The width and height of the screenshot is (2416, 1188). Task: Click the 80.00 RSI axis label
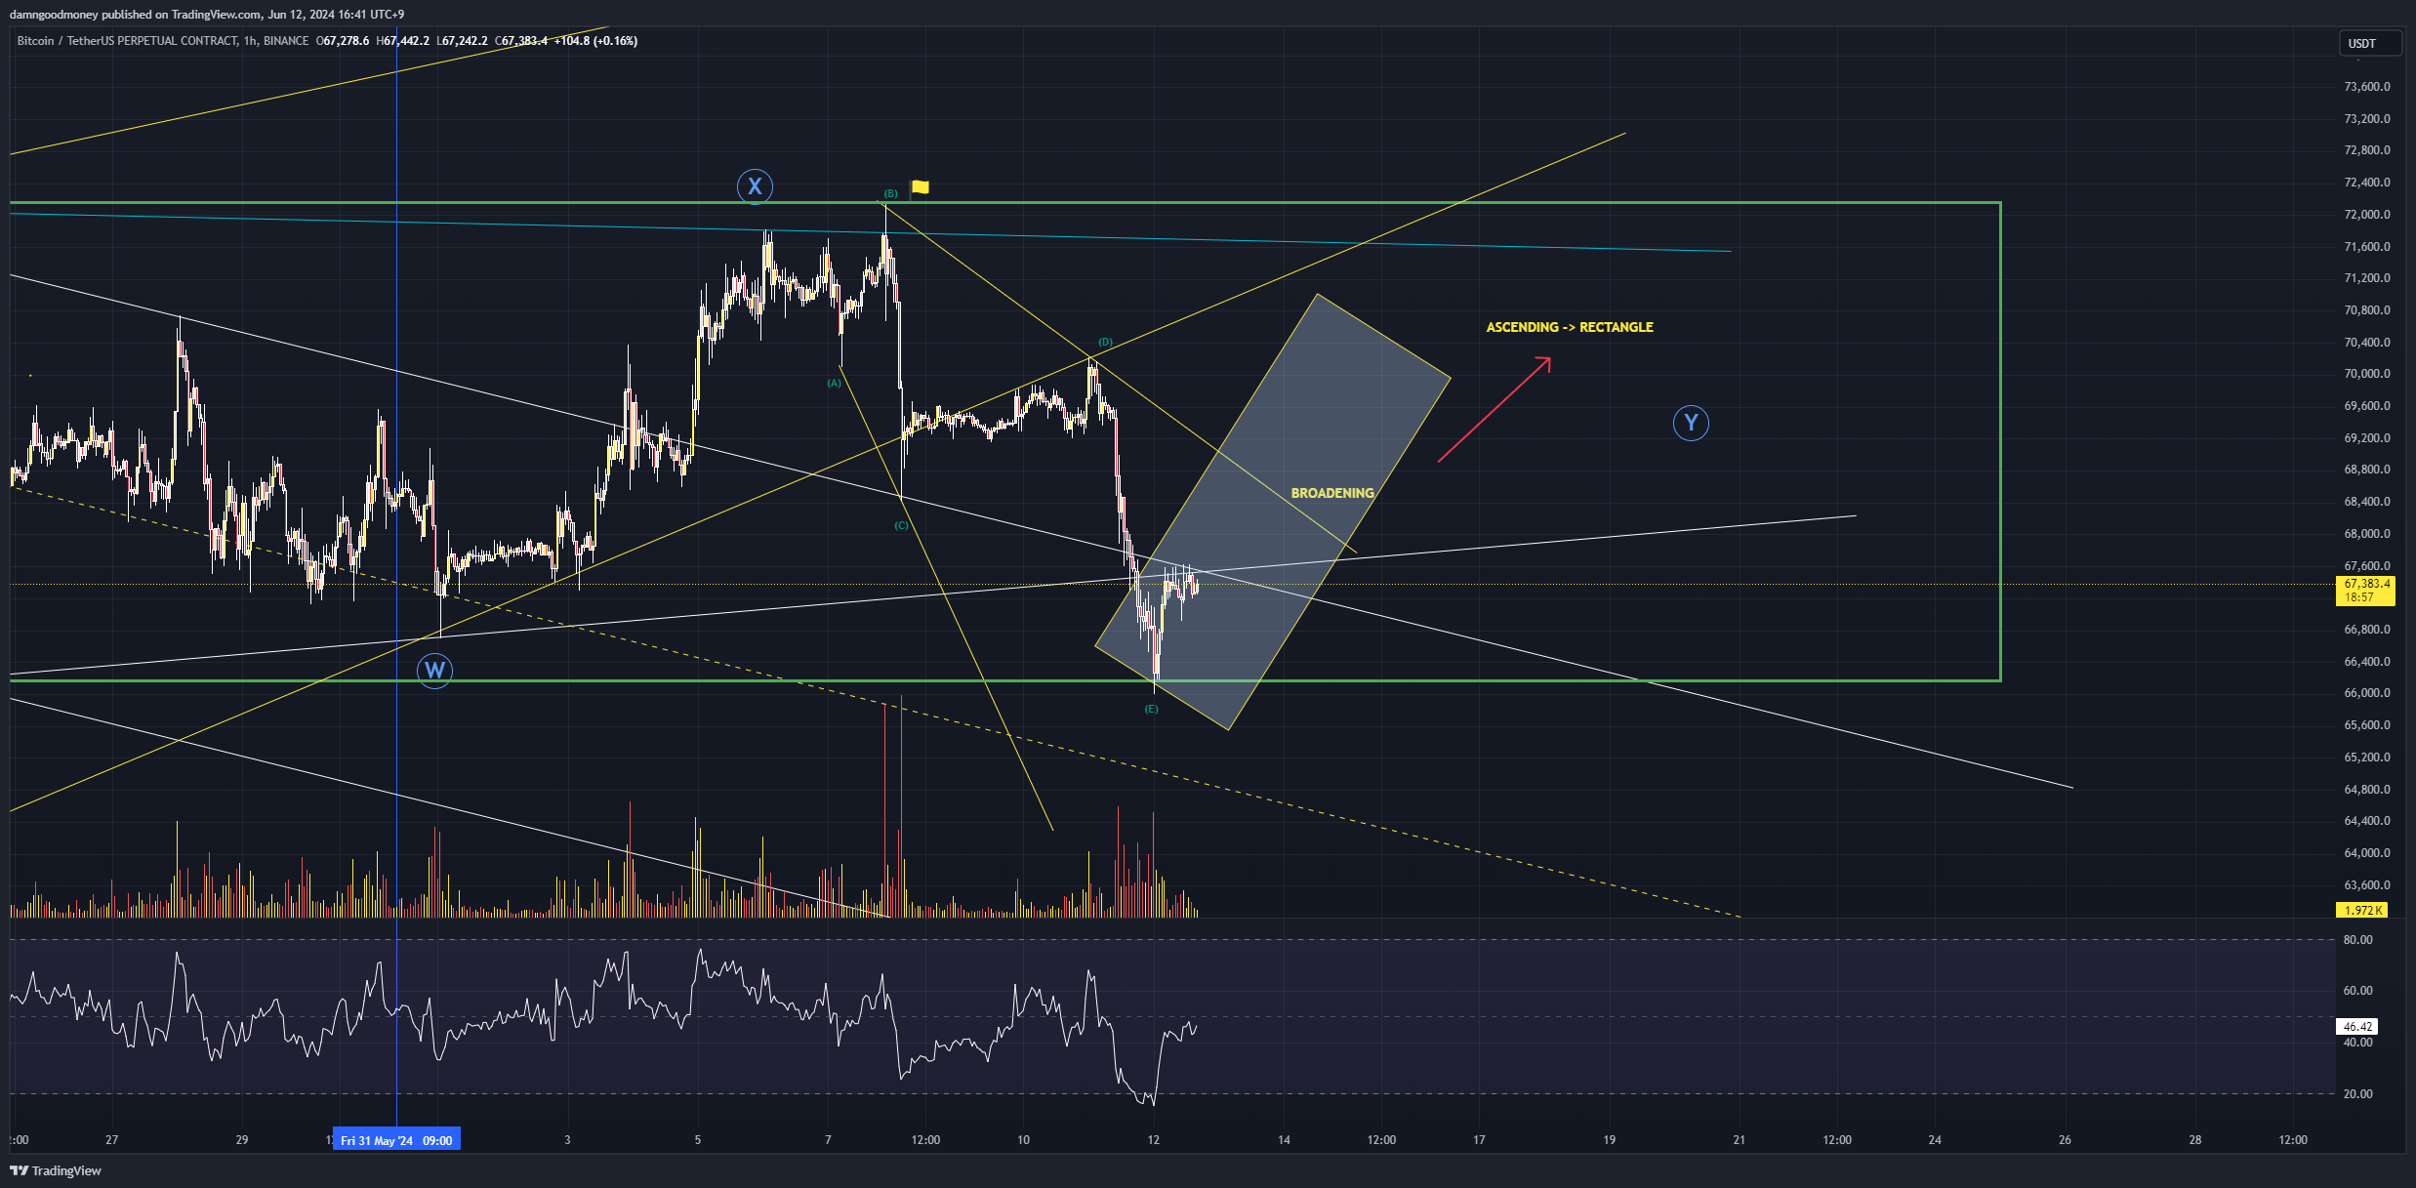coord(2357,940)
